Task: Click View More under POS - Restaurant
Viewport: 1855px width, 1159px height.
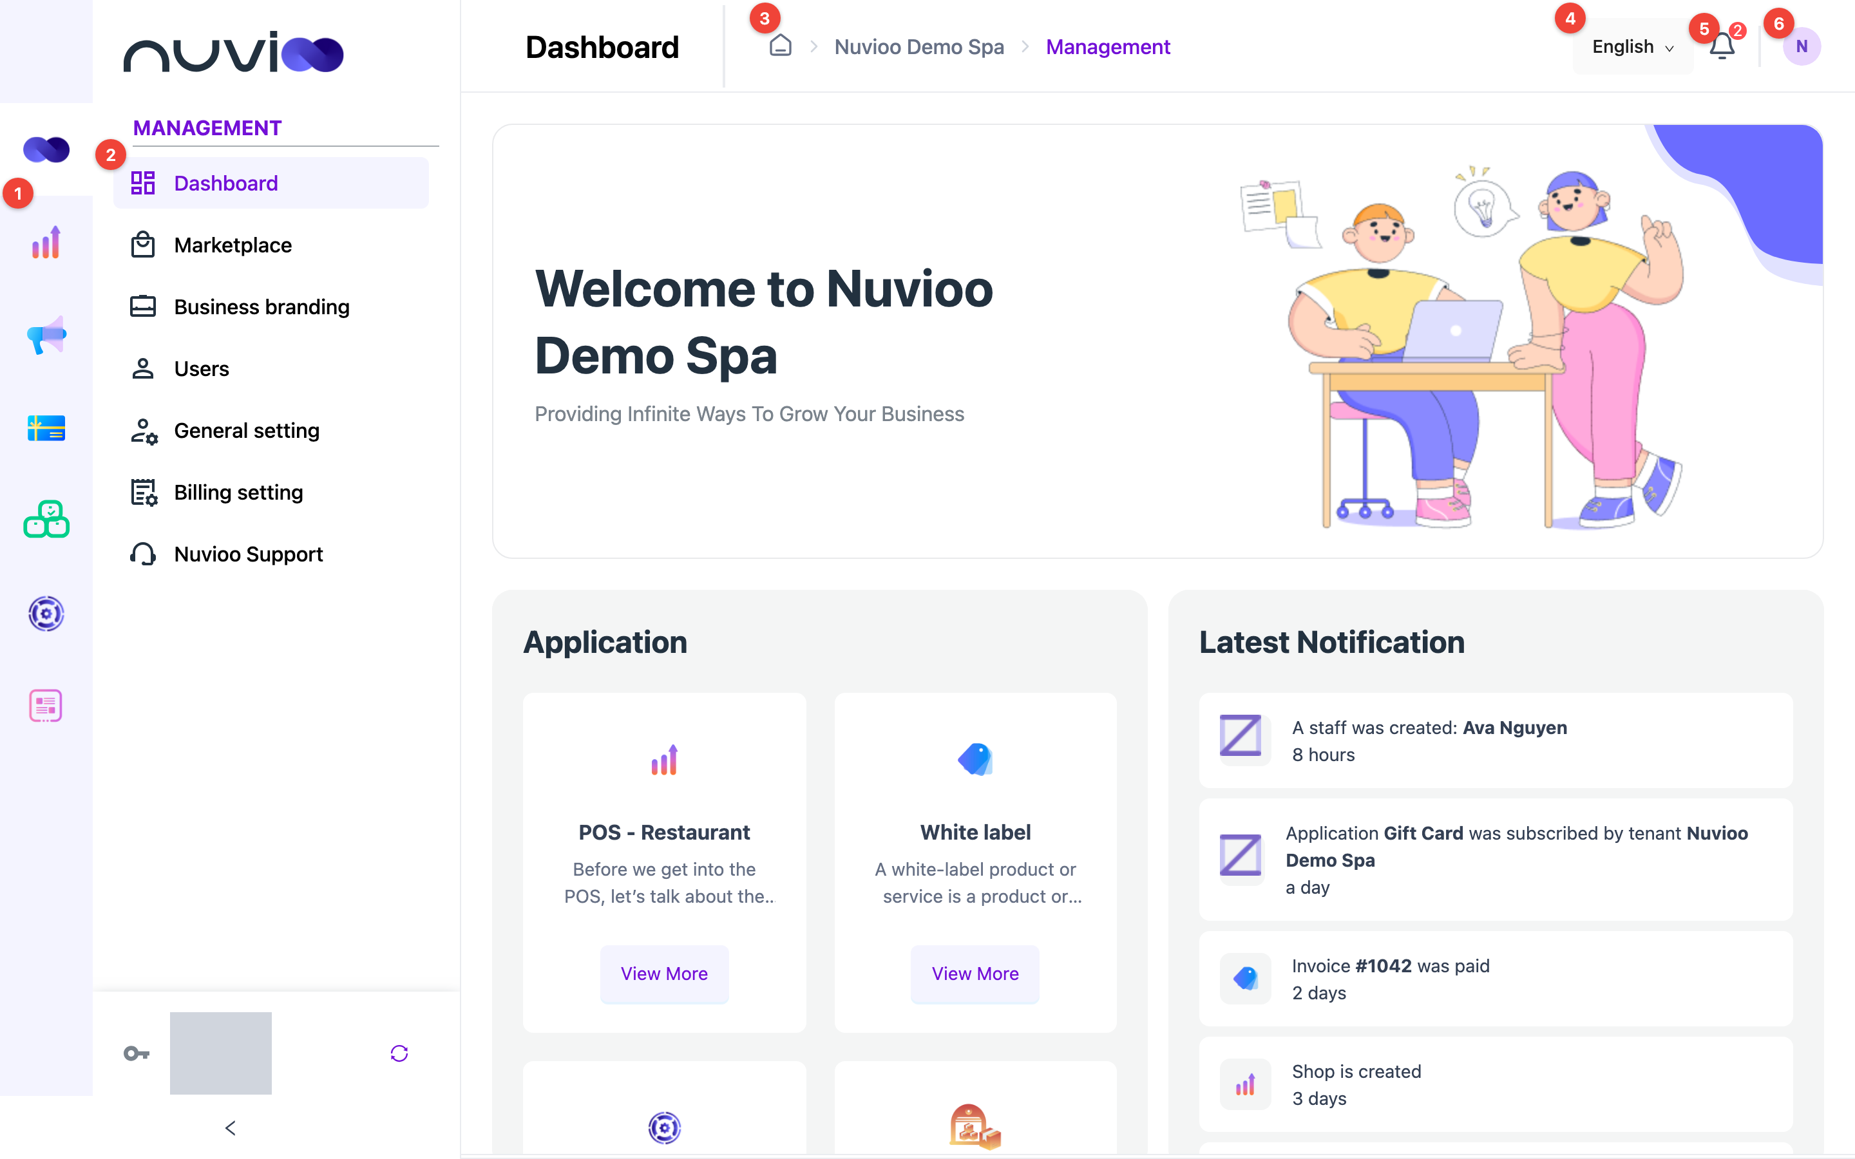Action: point(664,974)
